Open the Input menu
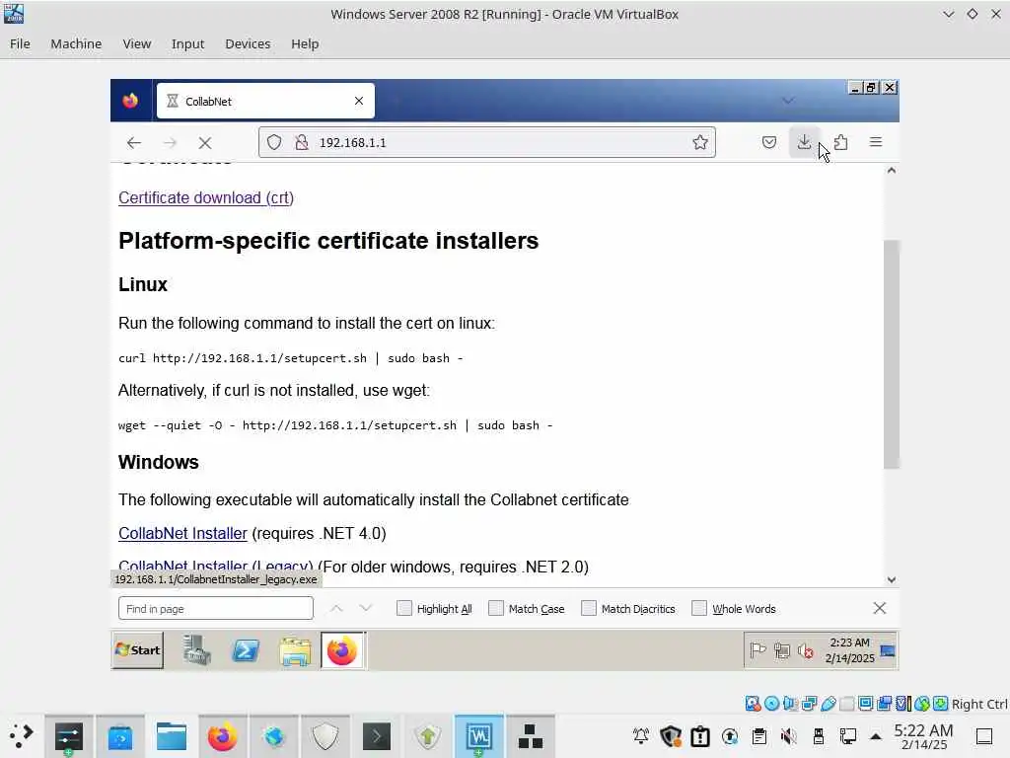 [x=187, y=43]
